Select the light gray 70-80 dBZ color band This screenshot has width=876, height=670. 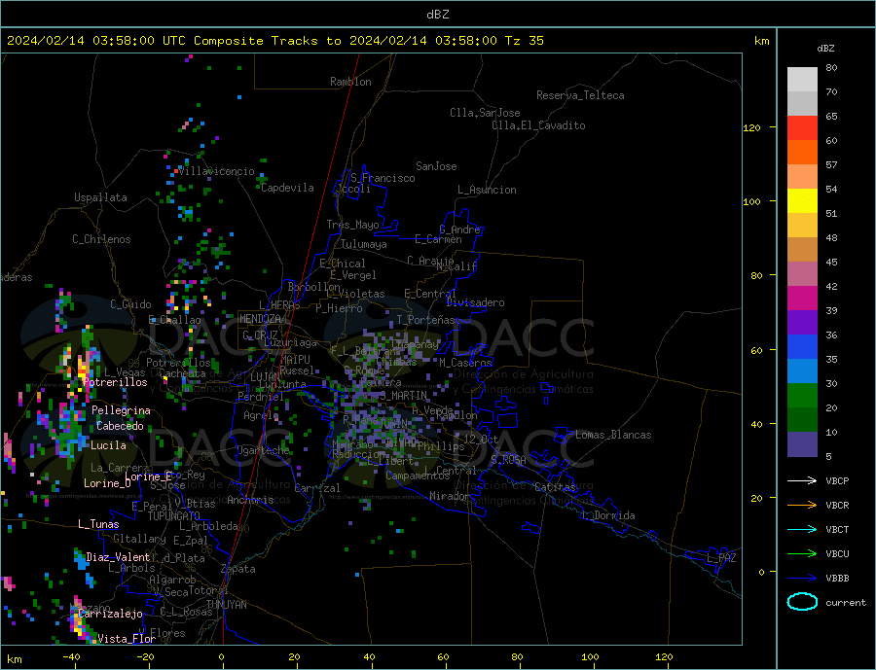click(x=802, y=80)
